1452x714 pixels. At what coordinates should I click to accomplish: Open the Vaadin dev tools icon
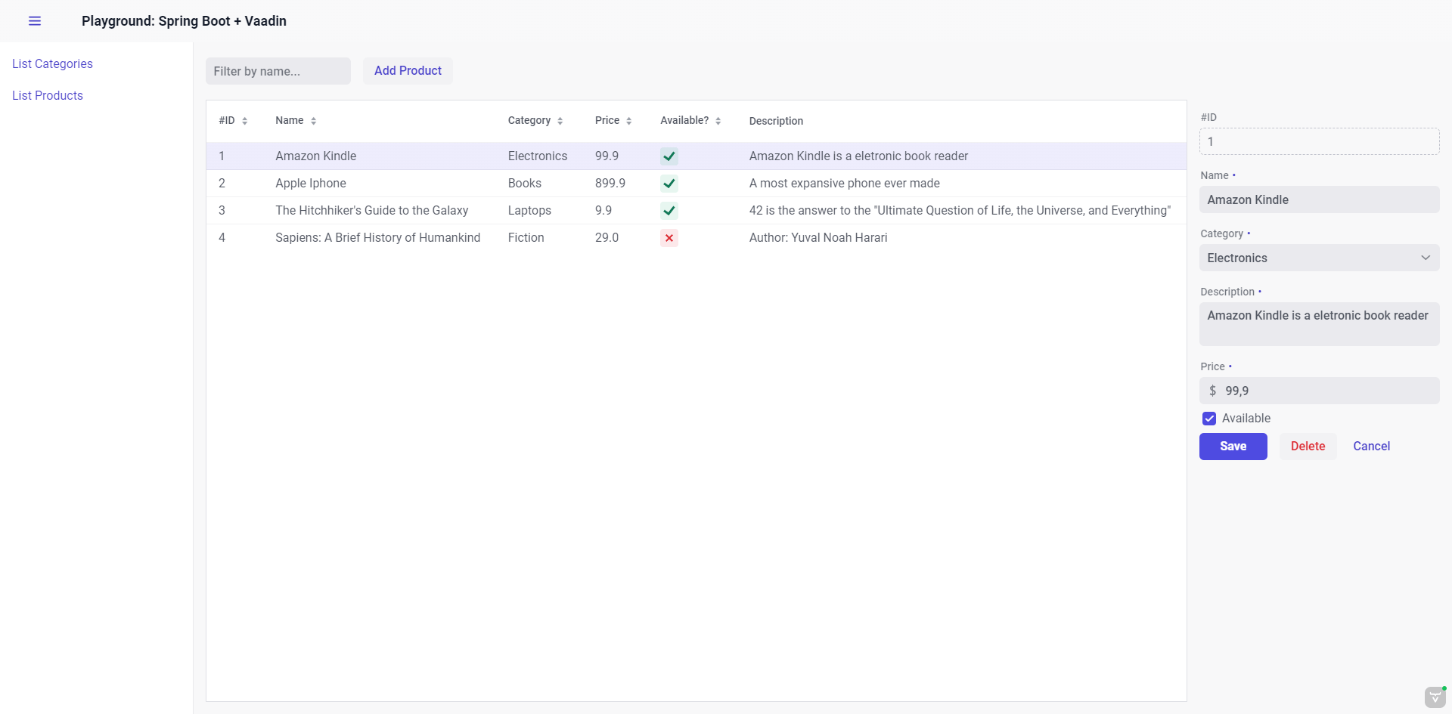[1435, 697]
